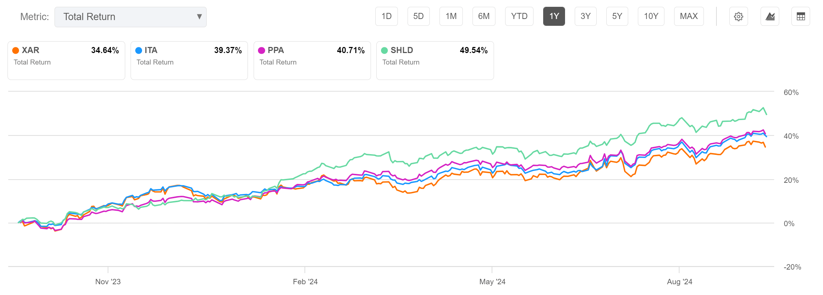Switch to the 1M range
The image size is (823, 295).
point(451,16)
